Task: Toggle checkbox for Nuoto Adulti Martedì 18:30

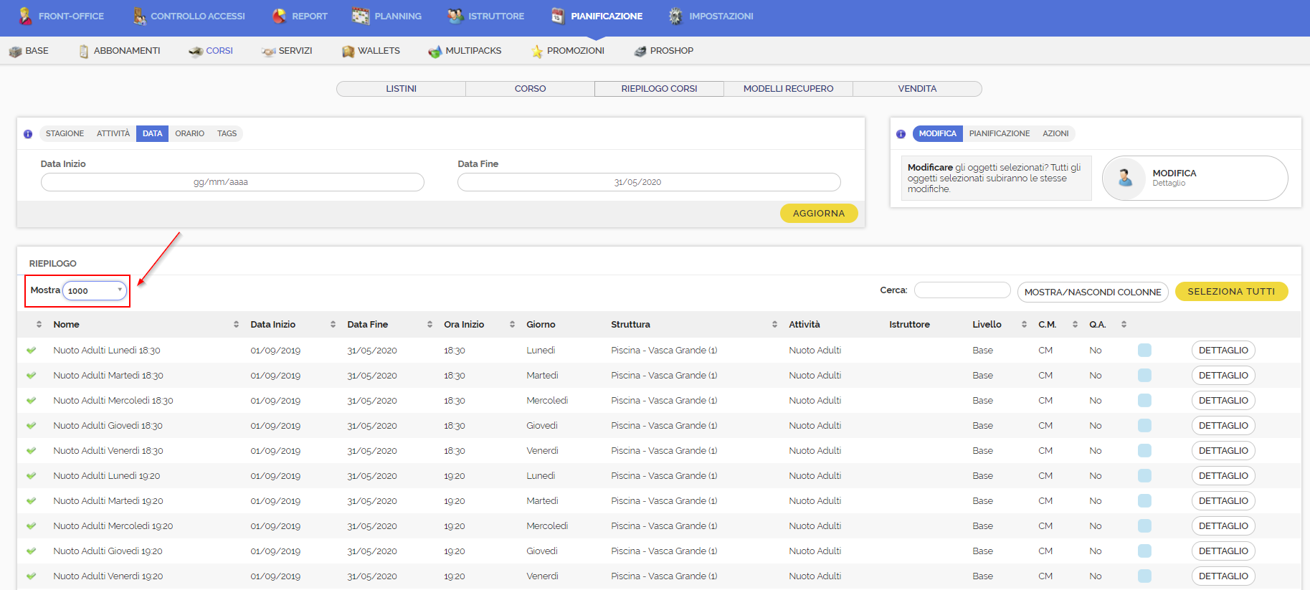Action: tap(1144, 375)
